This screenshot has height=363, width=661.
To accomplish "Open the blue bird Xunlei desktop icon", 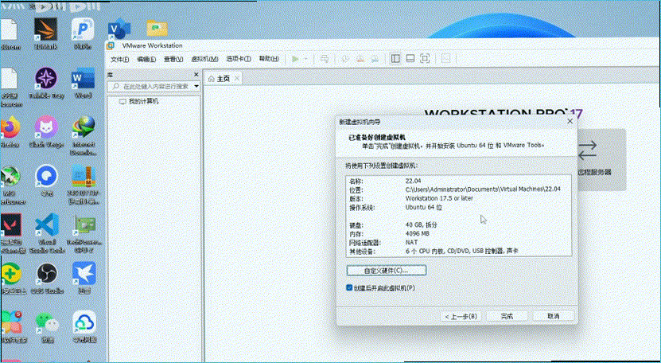I will (x=84, y=274).
